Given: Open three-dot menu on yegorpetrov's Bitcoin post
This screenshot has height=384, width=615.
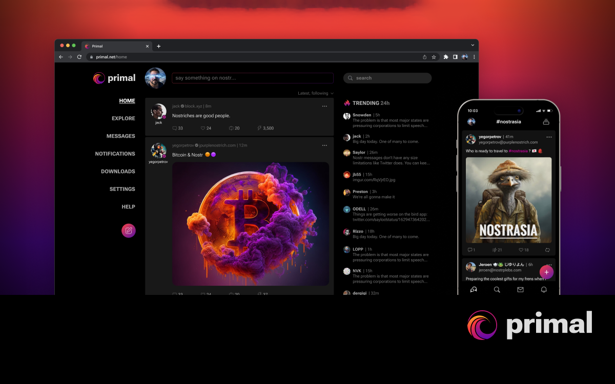Looking at the screenshot, I should tap(324, 145).
